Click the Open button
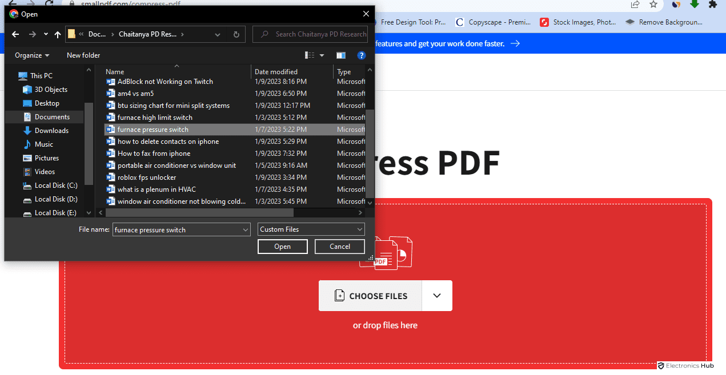 tap(283, 247)
